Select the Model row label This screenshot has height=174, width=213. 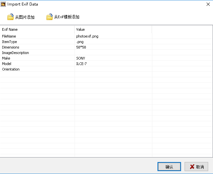[x=7, y=64]
